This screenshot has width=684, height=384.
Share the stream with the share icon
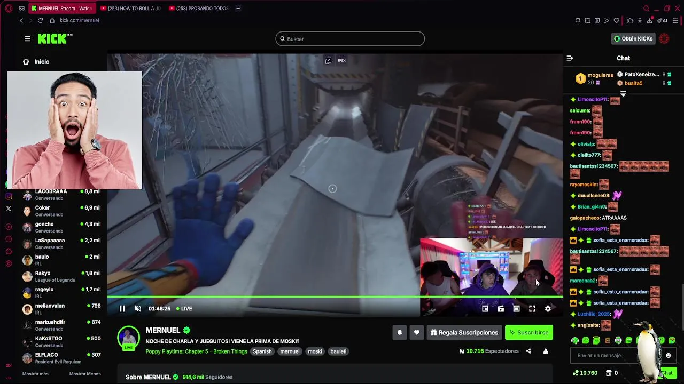(x=528, y=351)
